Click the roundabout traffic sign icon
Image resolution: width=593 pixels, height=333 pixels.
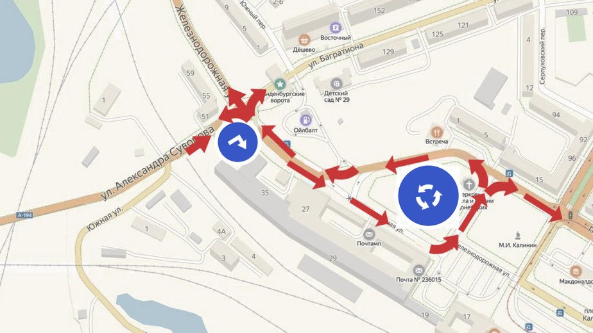[x=429, y=195]
